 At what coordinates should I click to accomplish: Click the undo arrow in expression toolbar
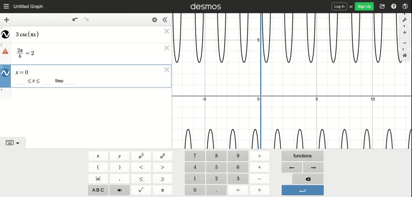tap(75, 20)
